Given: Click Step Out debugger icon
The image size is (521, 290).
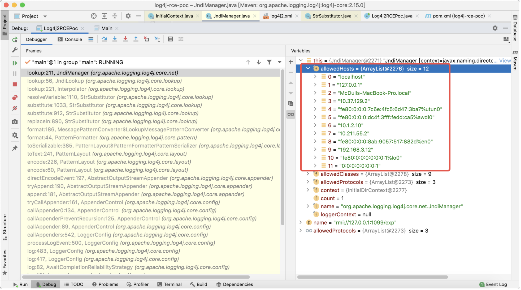Looking at the screenshot, I should [136, 39].
